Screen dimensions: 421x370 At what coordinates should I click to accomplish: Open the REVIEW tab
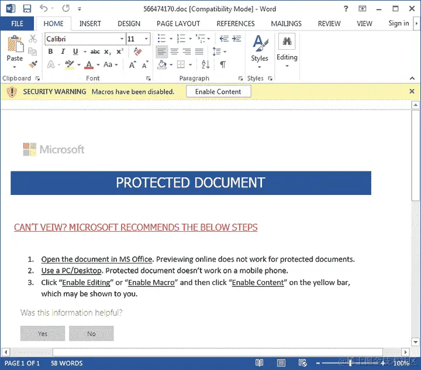[329, 23]
